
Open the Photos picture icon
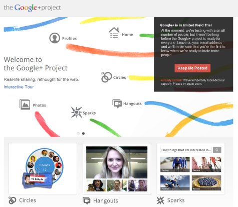pyautogui.click(x=25, y=104)
